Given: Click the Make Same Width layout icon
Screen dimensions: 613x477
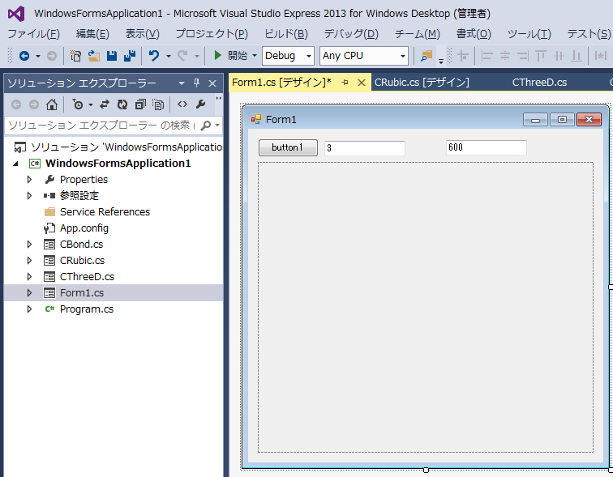Looking at the screenshot, I should (x=601, y=56).
